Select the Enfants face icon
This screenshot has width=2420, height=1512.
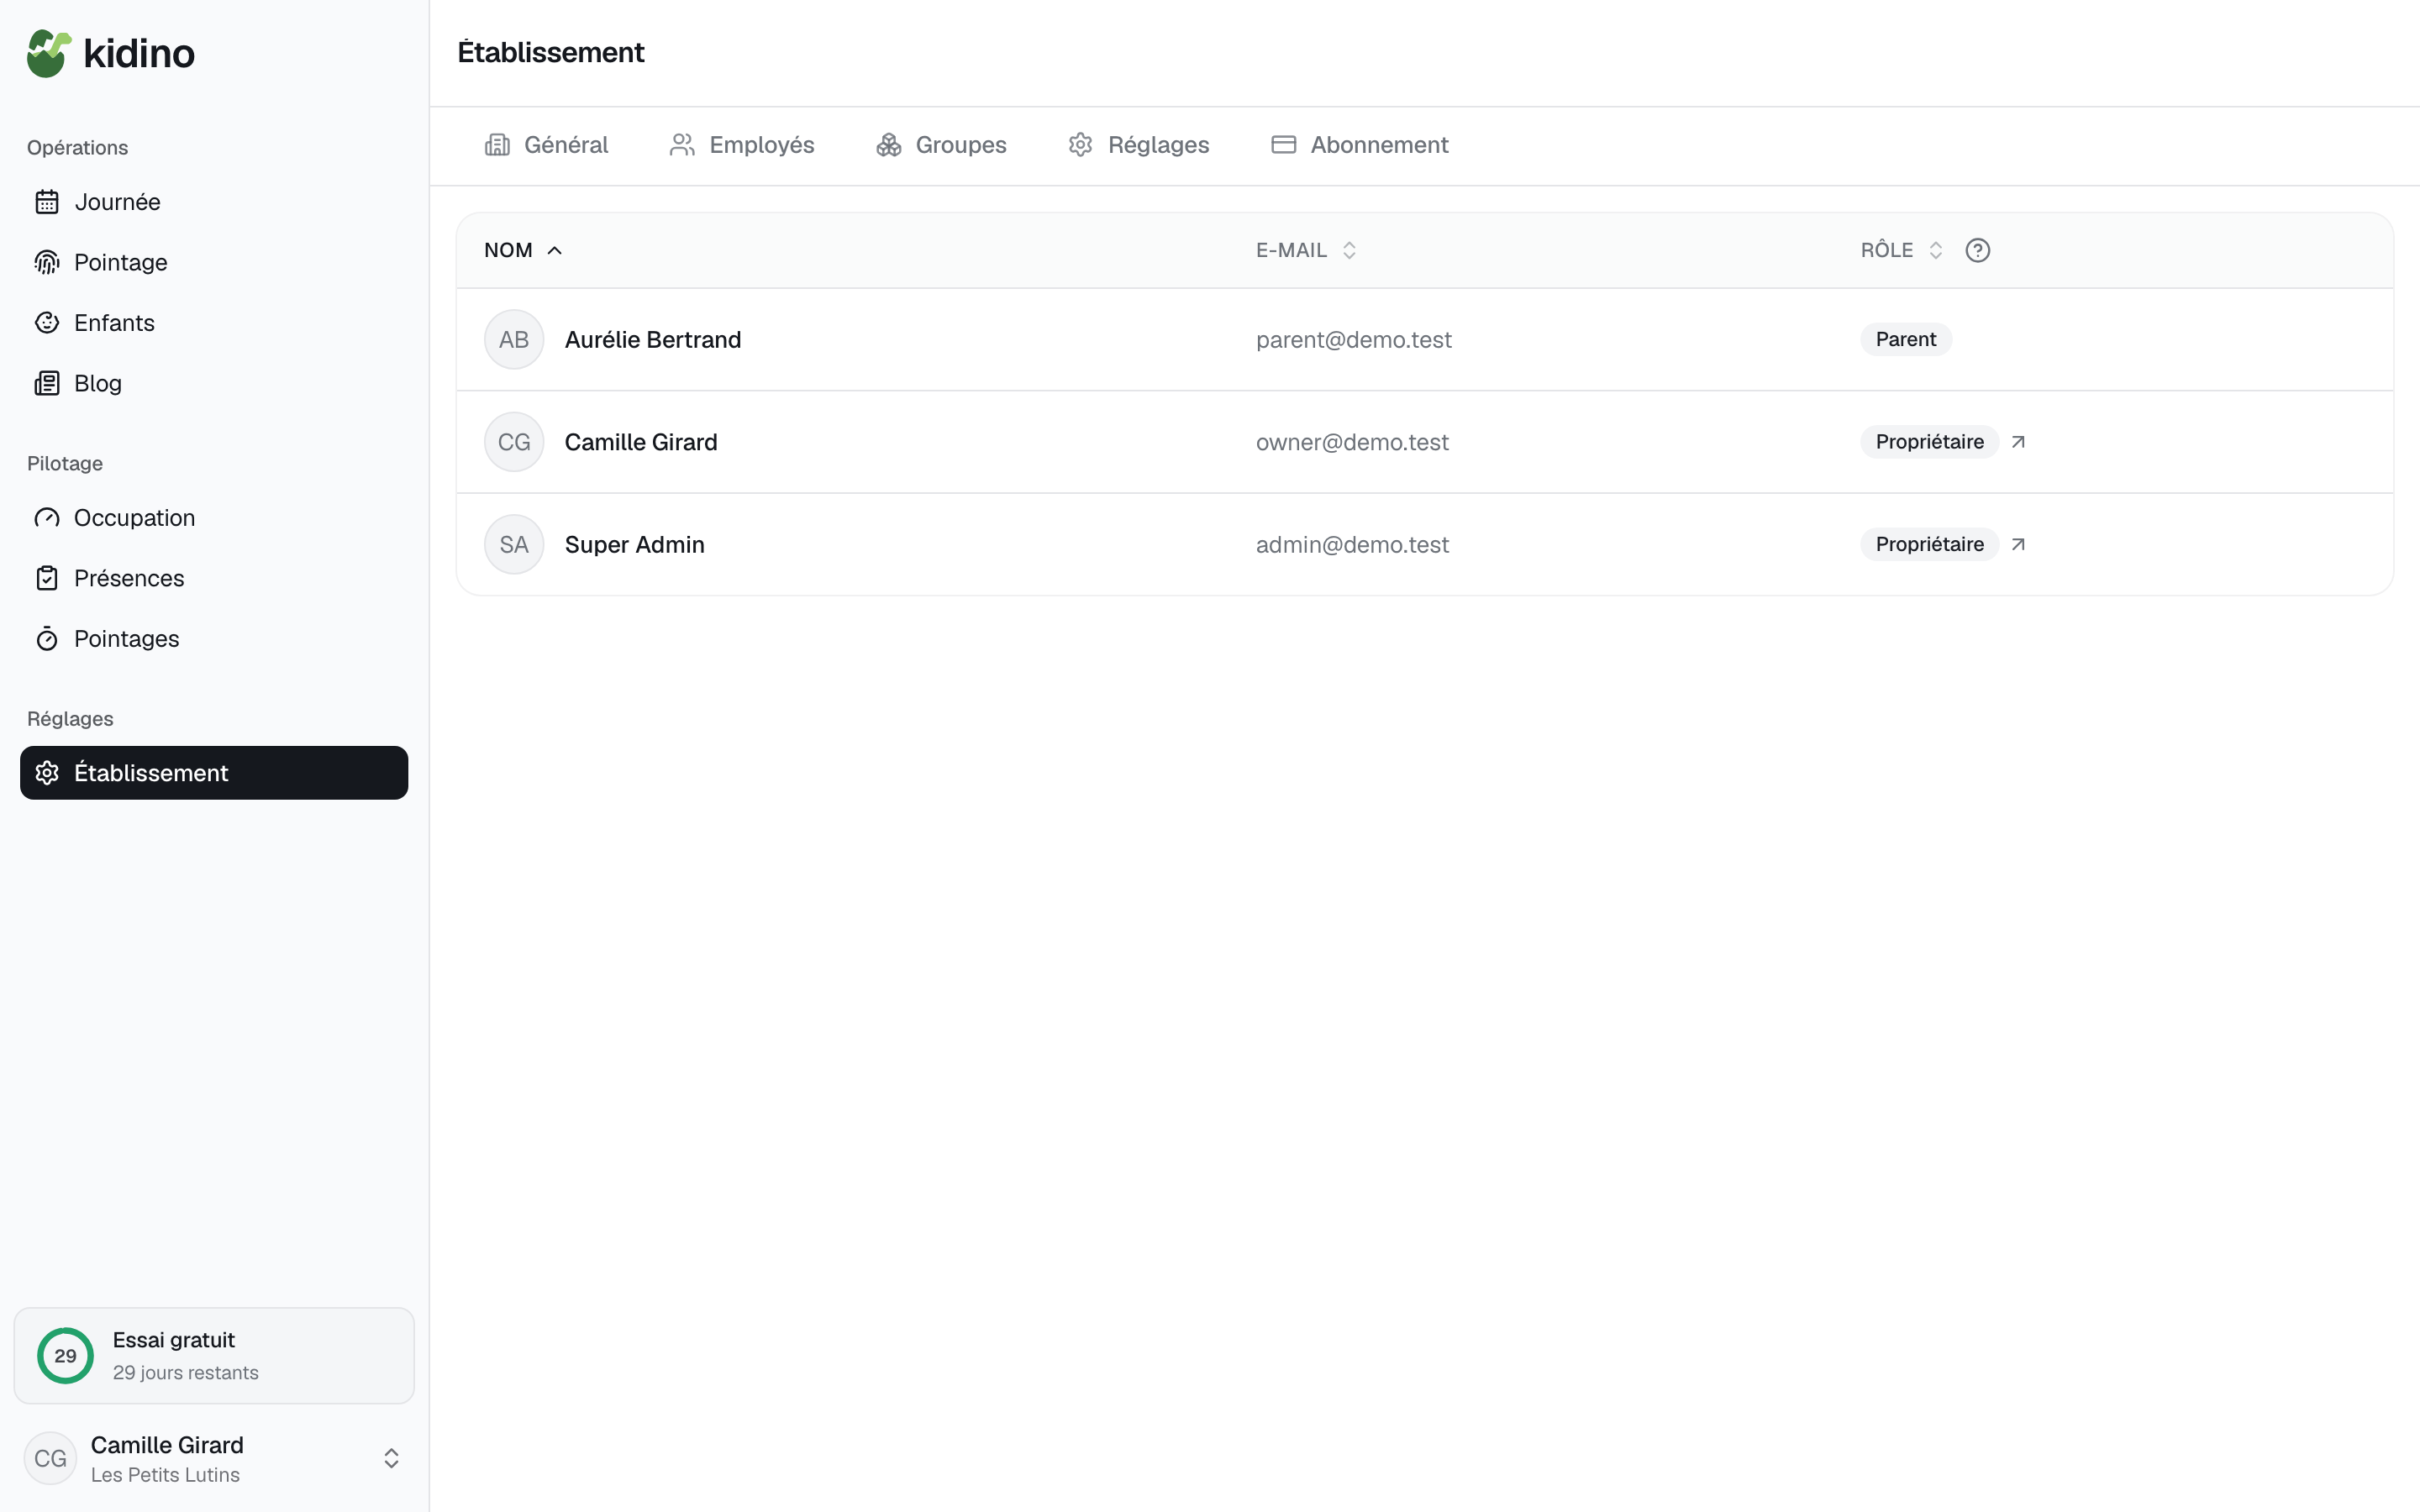pos(47,323)
